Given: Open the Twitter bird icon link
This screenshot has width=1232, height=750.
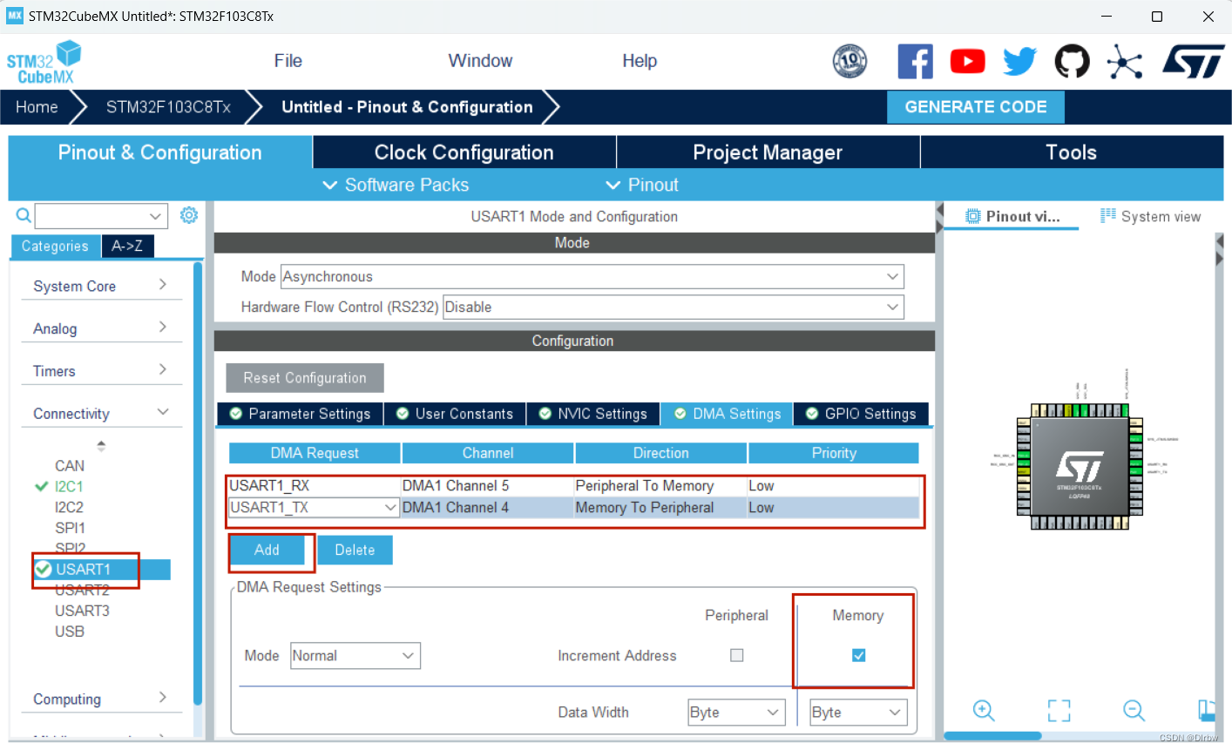Looking at the screenshot, I should [x=1019, y=61].
